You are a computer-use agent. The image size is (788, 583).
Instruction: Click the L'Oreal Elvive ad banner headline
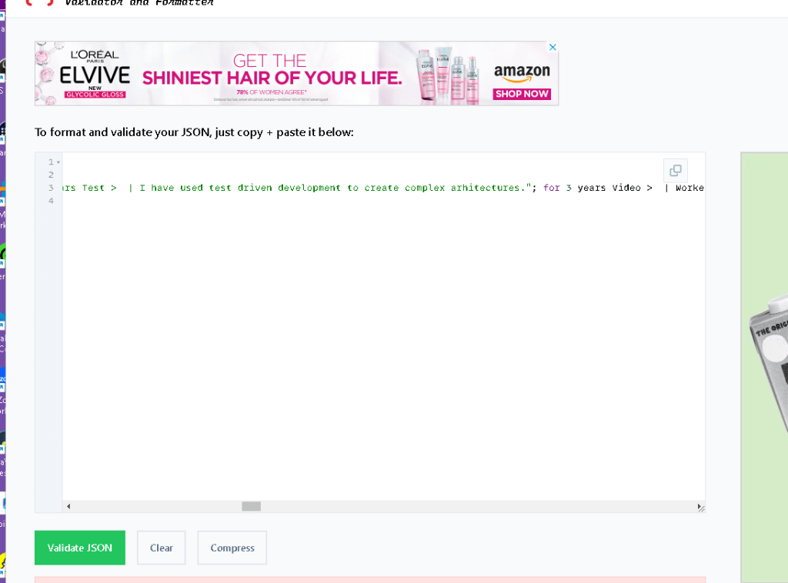(x=272, y=78)
